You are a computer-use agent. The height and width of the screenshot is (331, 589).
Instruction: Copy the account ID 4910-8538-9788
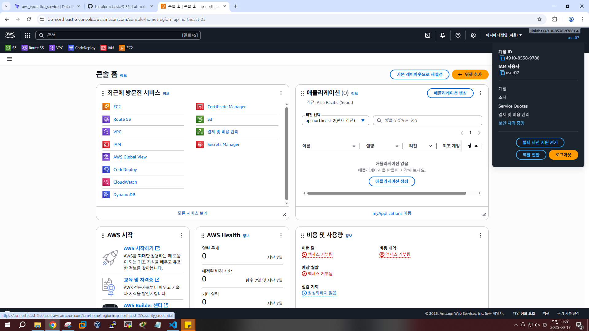502,58
